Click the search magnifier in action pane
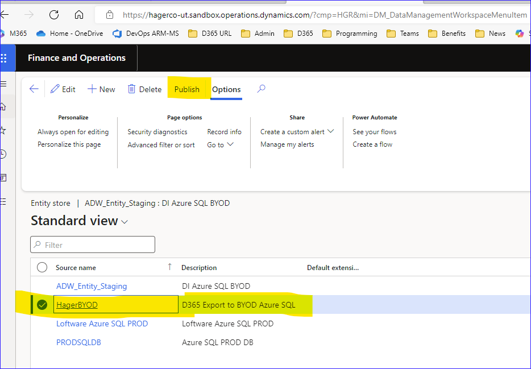The image size is (531, 369). tap(261, 89)
